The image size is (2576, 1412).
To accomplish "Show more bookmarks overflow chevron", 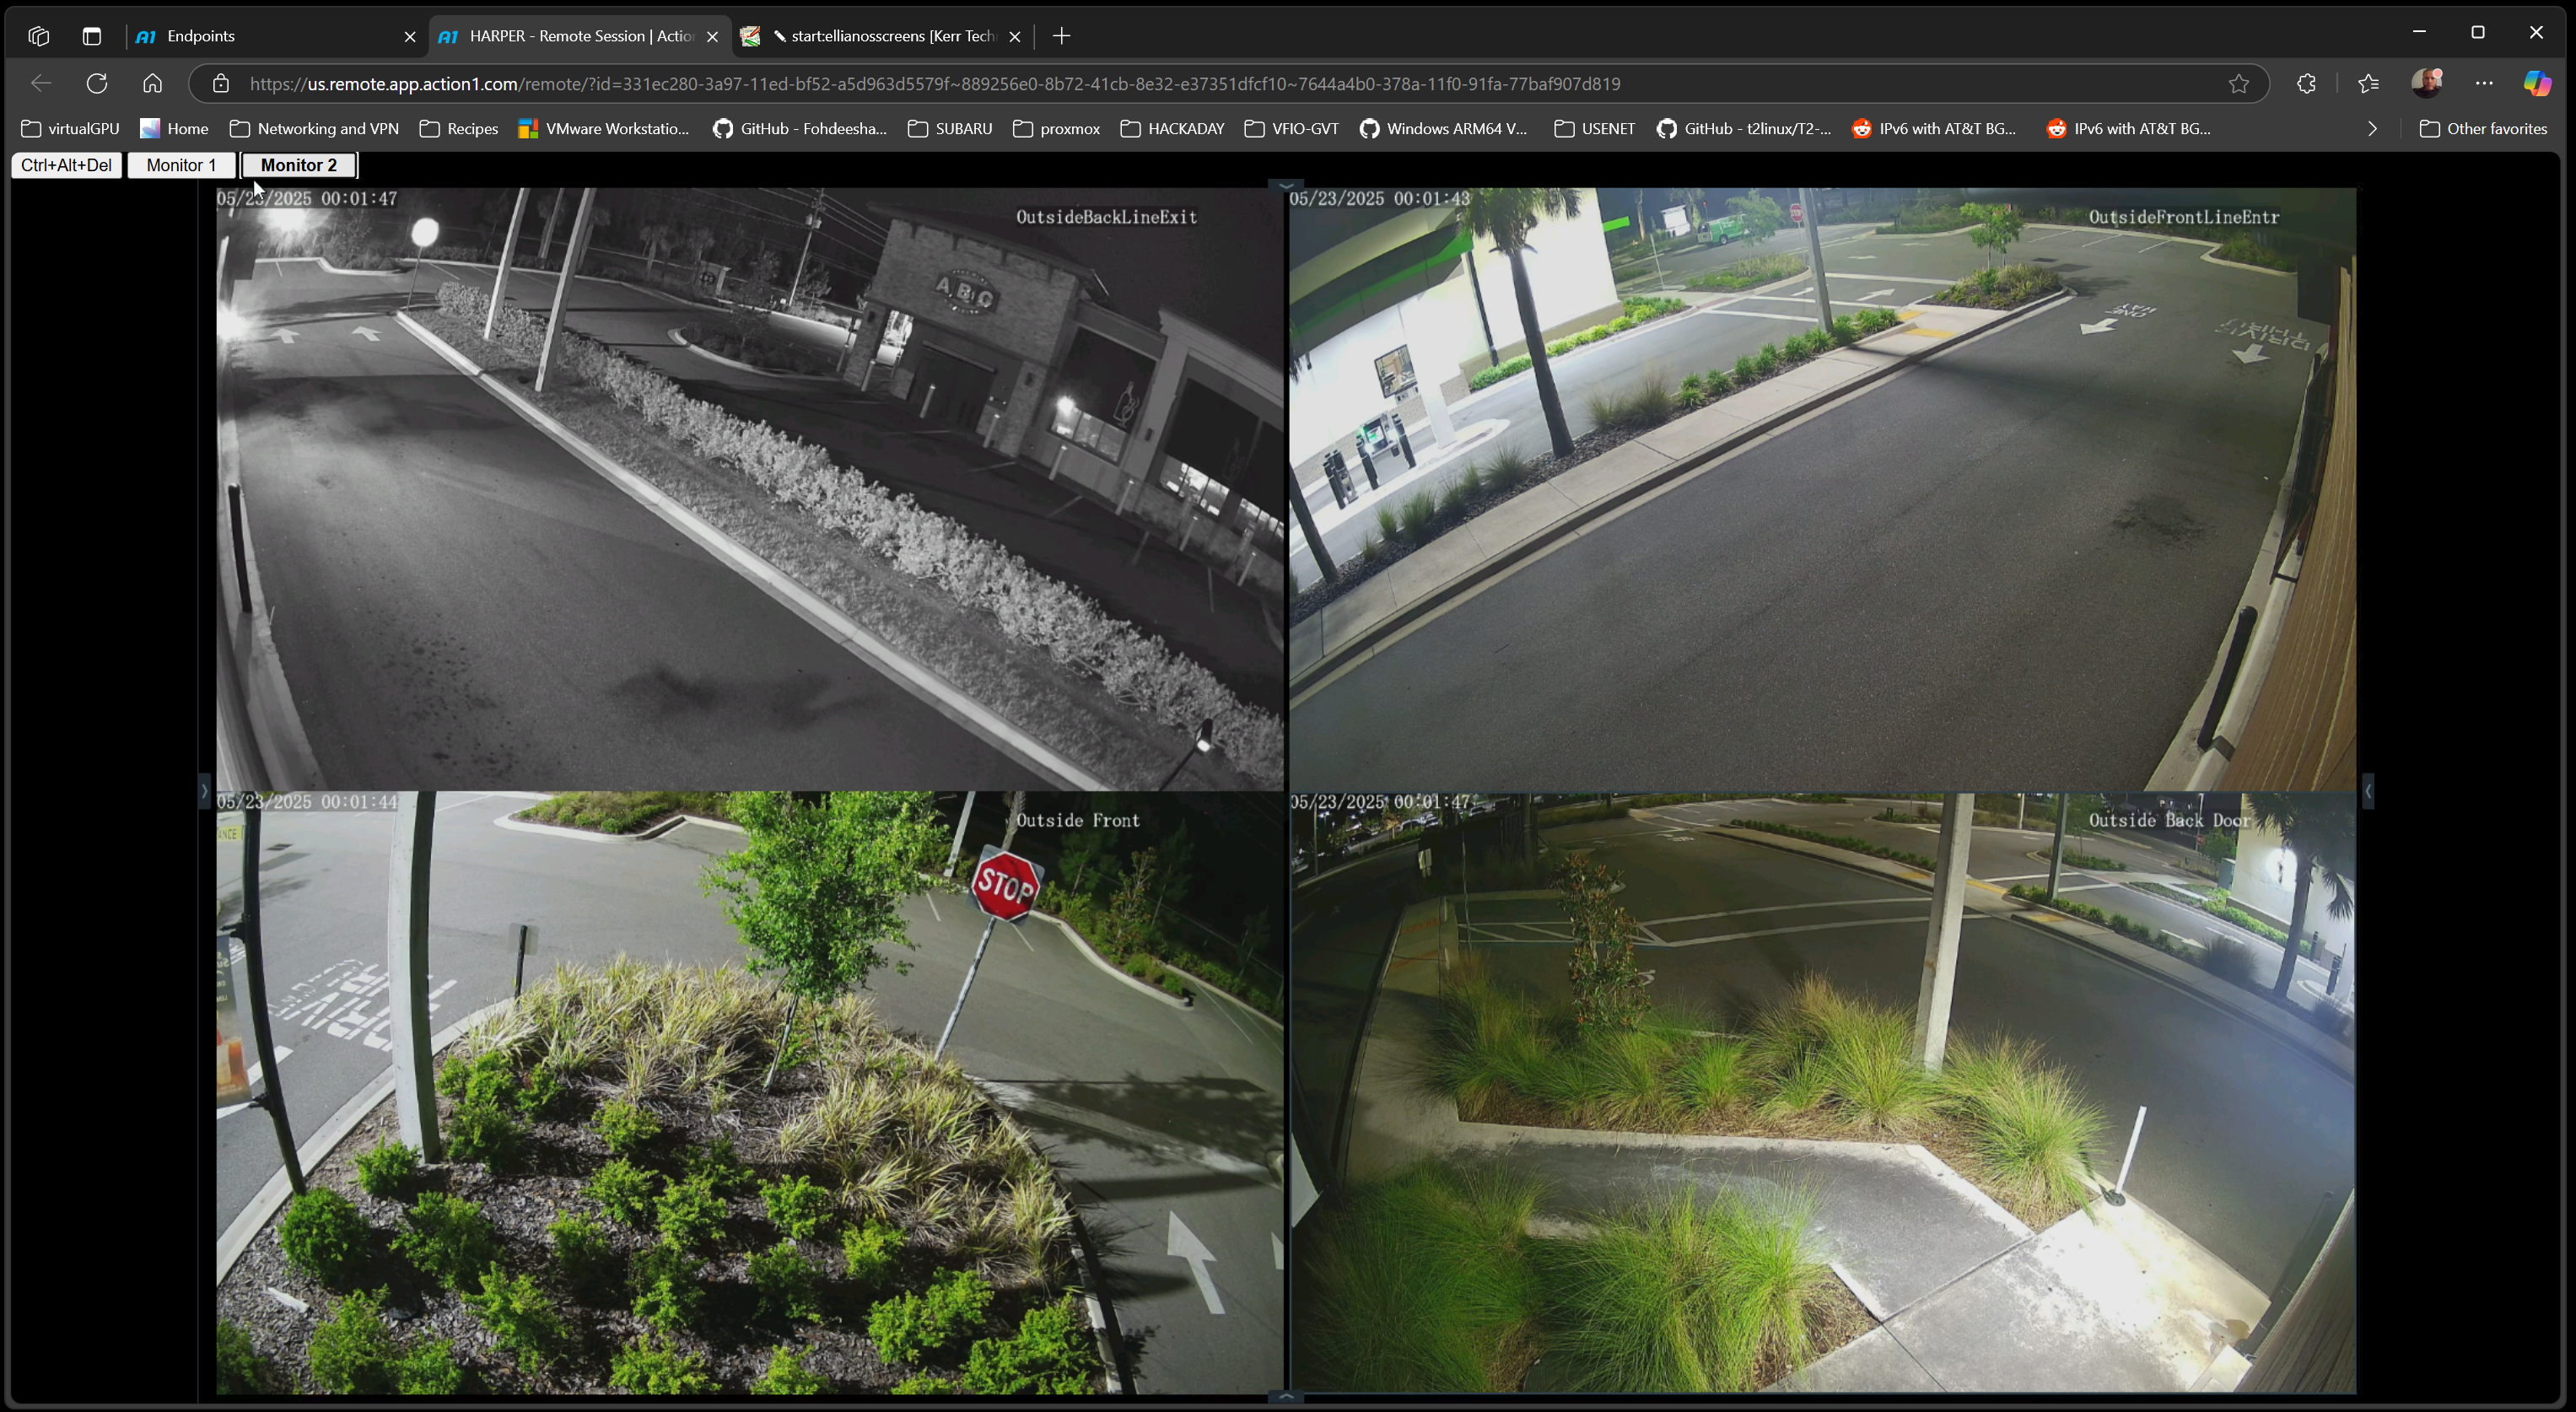I will pyautogui.click(x=2372, y=129).
